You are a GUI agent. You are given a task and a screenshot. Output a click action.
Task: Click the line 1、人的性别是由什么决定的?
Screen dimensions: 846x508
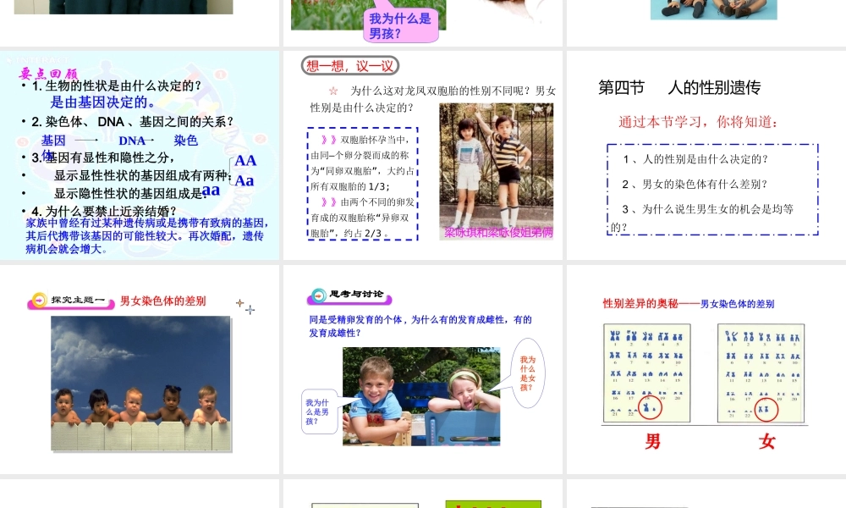695,159
